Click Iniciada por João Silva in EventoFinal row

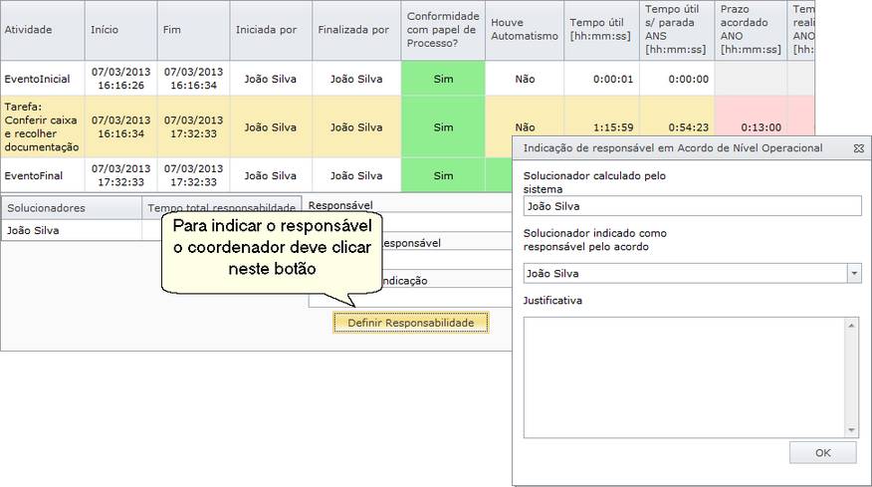point(271,175)
